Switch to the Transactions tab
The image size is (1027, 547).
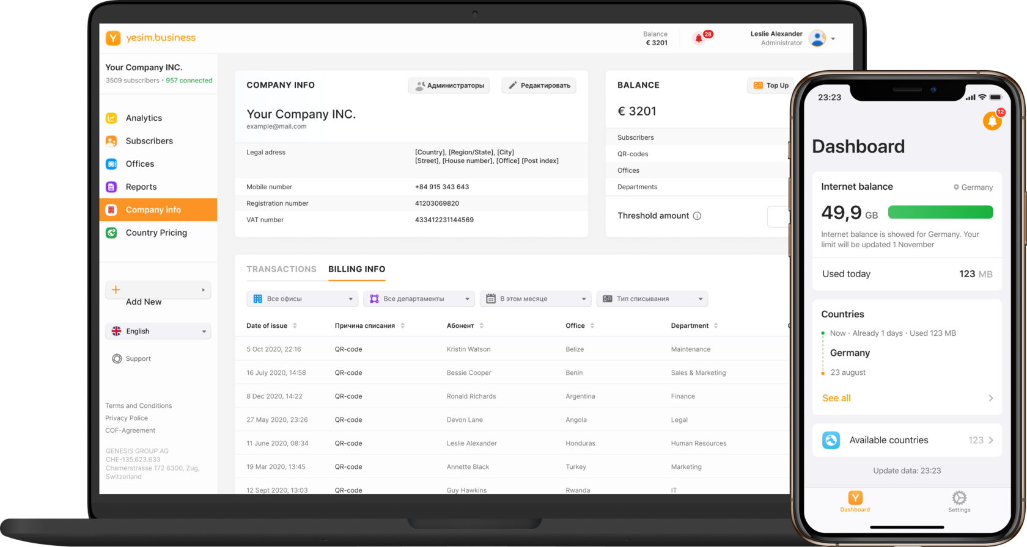pyautogui.click(x=281, y=269)
